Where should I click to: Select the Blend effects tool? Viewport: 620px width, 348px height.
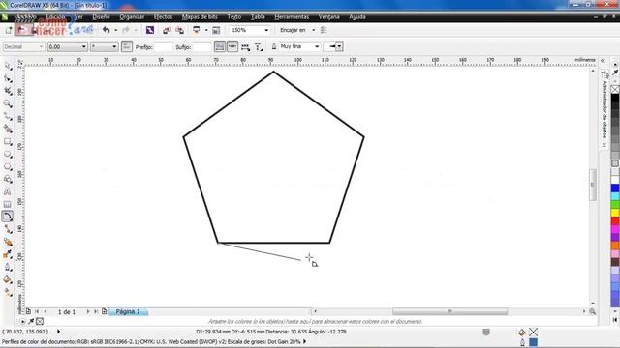coord(8,242)
